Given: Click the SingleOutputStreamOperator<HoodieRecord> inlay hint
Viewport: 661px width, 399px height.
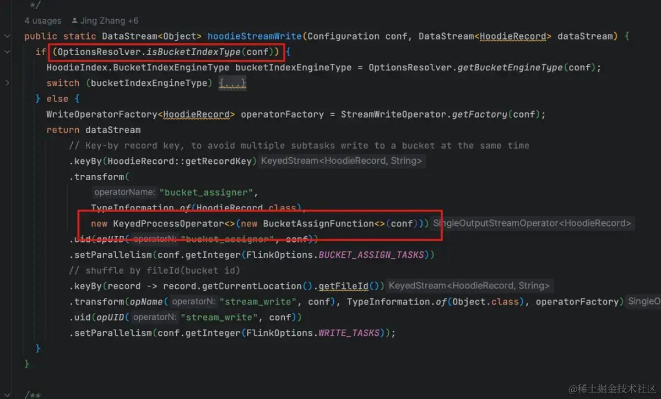Looking at the screenshot, I should click(x=532, y=224).
